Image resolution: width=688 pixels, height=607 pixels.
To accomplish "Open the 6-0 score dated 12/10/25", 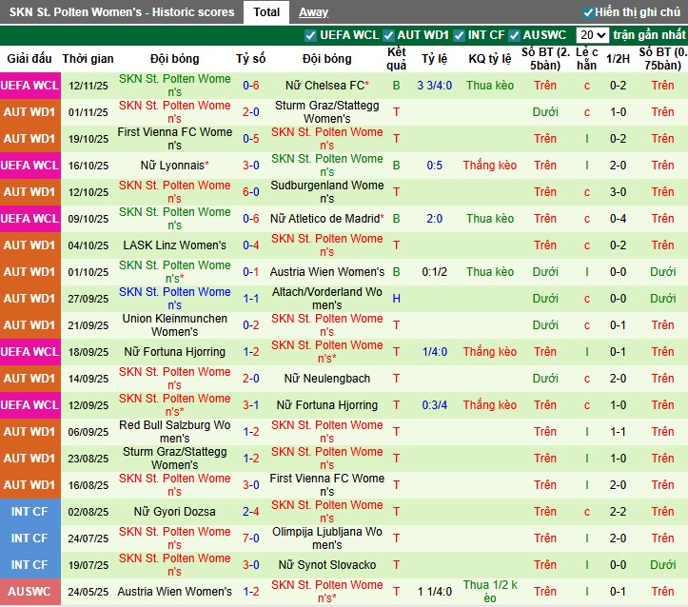I will tap(251, 192).
